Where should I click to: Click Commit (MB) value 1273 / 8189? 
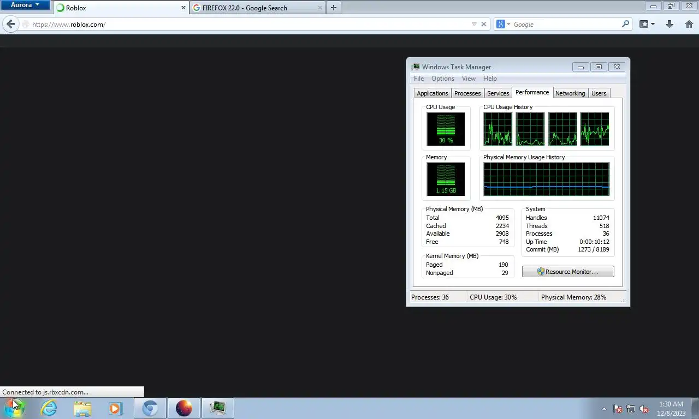593,249
